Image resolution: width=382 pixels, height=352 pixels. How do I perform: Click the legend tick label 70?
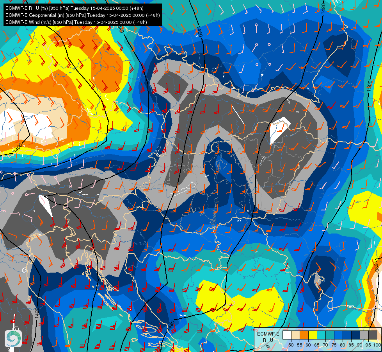tap(325, 345)
